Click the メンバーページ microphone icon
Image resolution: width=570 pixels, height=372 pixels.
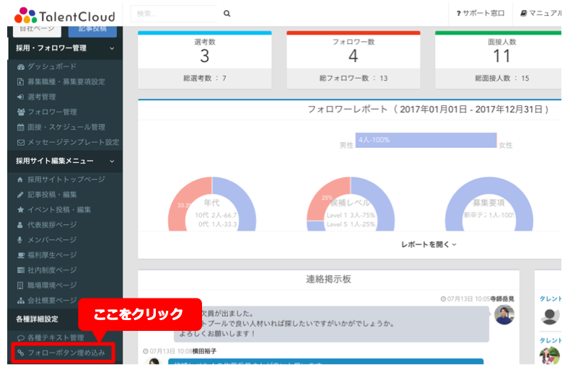20,240
